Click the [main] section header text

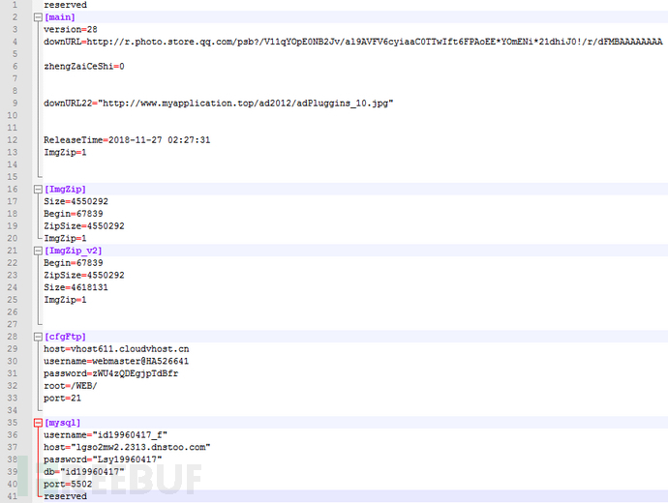click(60, 17)
